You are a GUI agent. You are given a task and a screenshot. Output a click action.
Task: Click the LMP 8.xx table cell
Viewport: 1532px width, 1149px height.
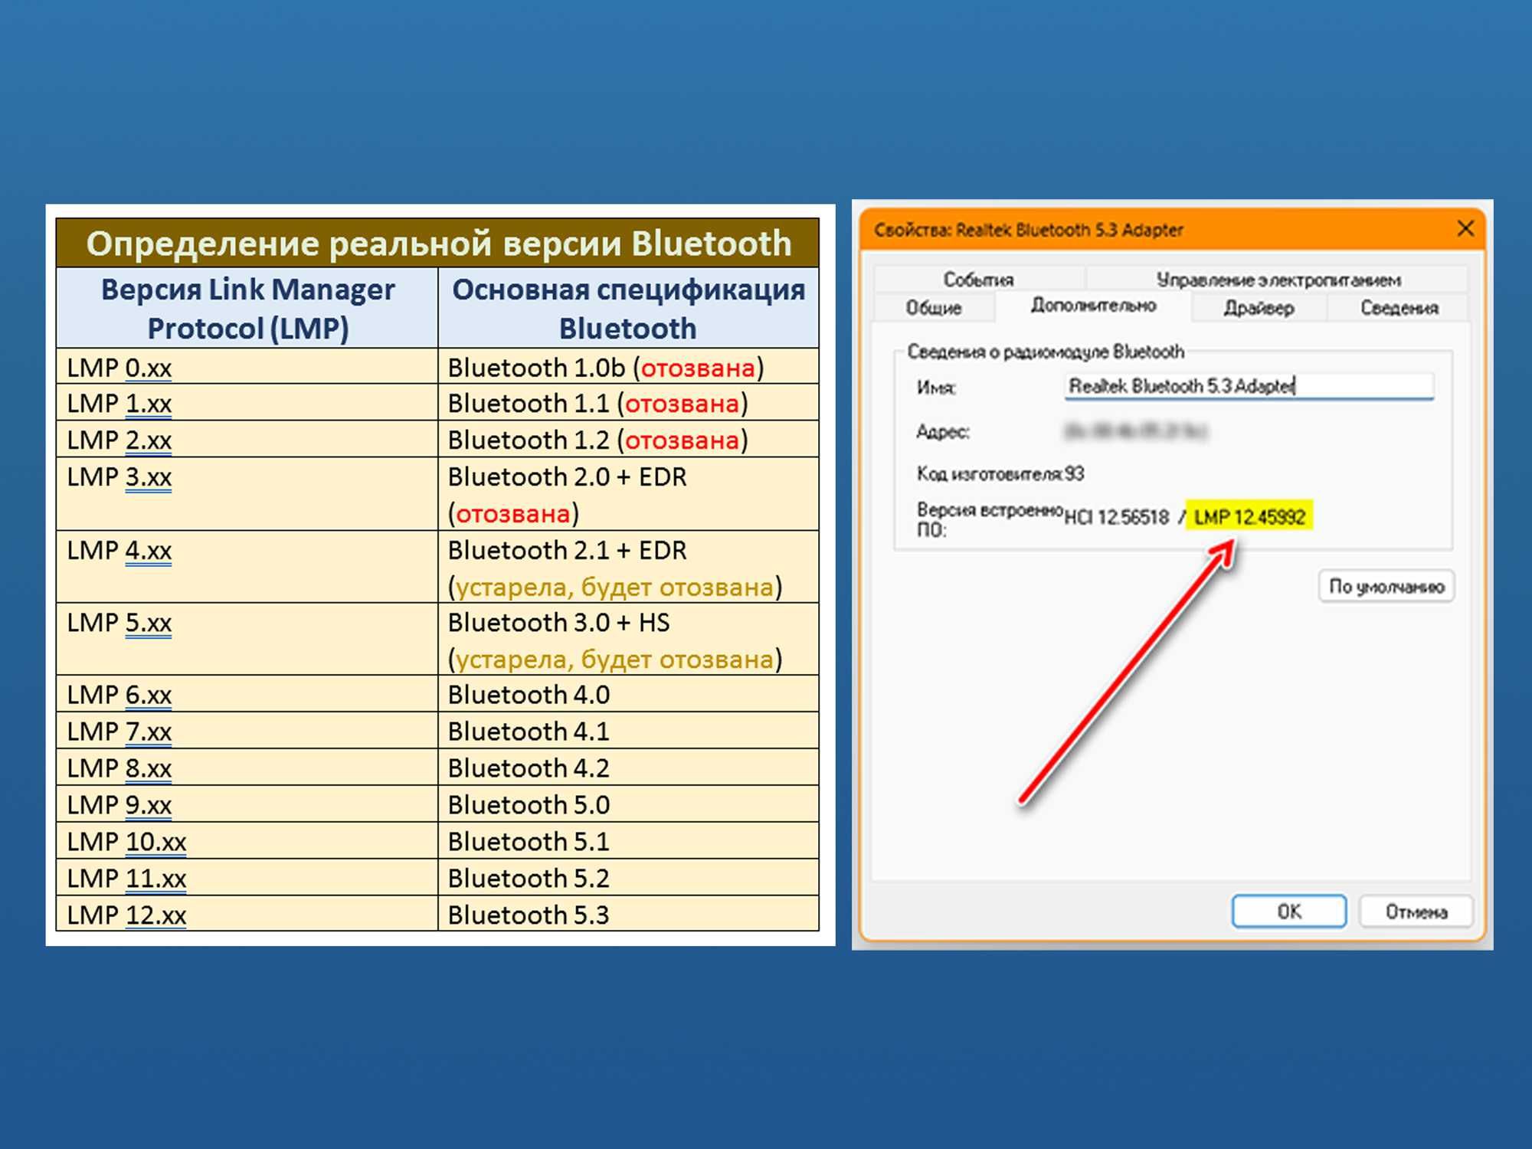[x=247, y=768]
